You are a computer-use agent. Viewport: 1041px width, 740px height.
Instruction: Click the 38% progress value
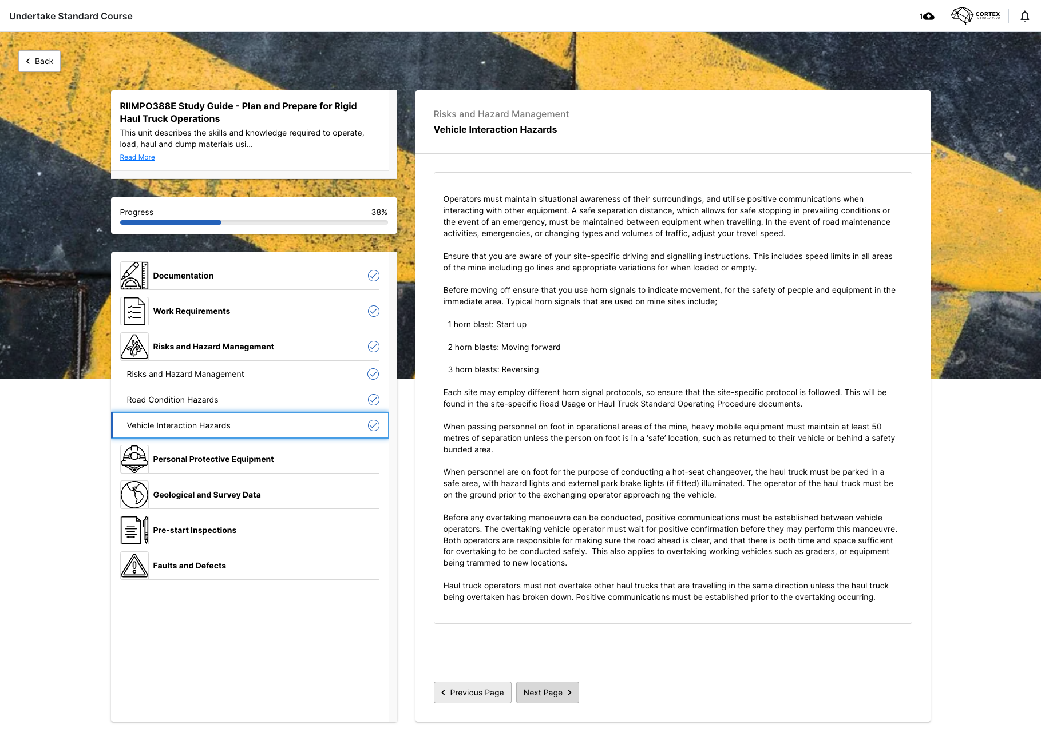tap(379, 212)
